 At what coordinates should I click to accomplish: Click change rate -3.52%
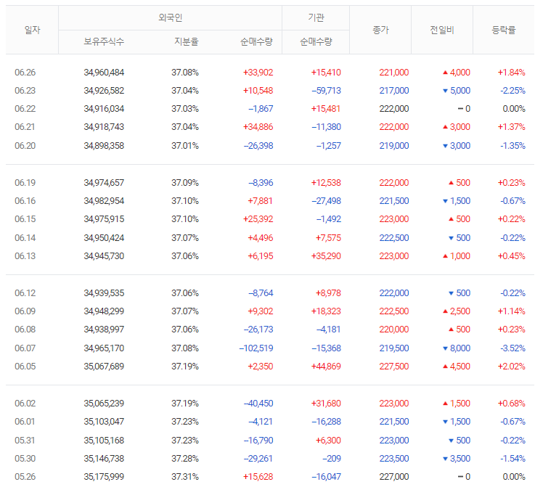click(x=513, y=348)
